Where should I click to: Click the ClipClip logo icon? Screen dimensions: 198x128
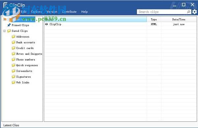point(5,5)
